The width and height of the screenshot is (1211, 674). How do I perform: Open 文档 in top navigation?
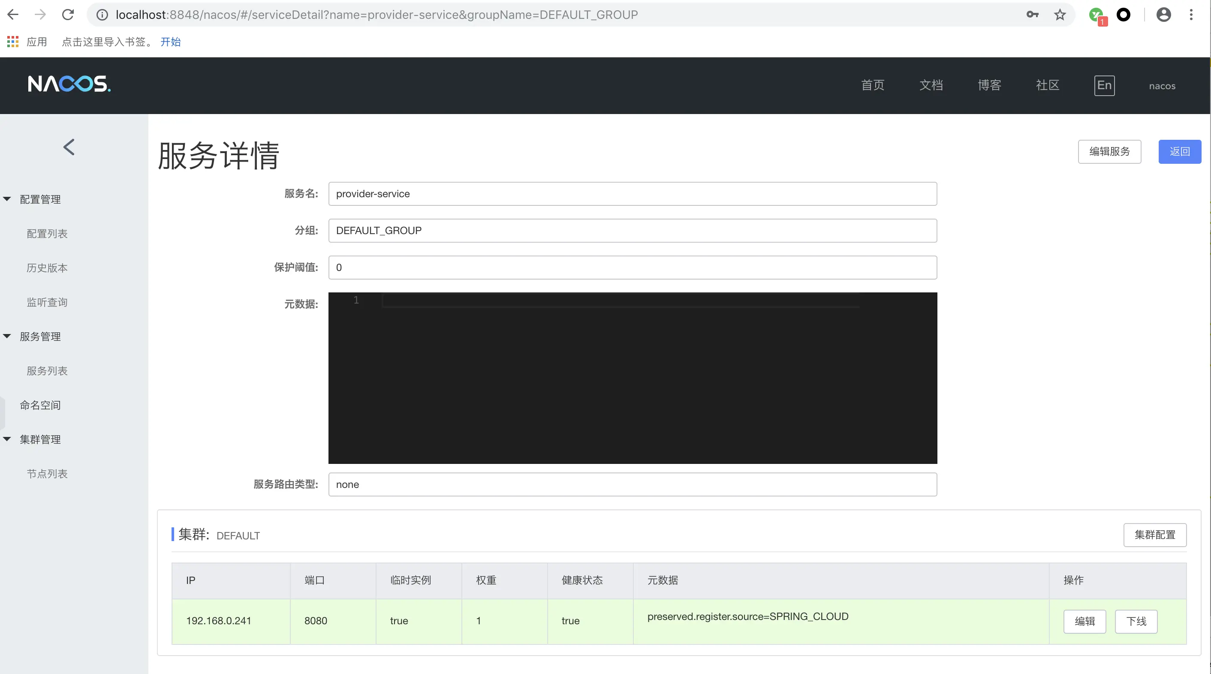click(x=931, y=86)
